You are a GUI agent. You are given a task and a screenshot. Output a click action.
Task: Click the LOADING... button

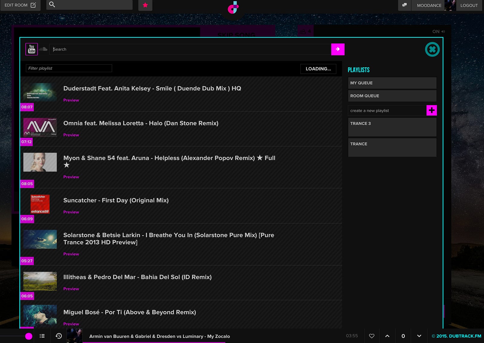click(318, 69)
